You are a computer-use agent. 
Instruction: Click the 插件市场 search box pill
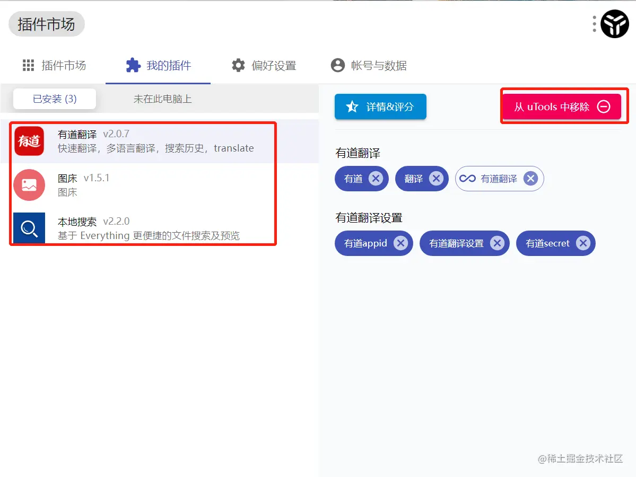pyautogui.click(x=46, y=24)
